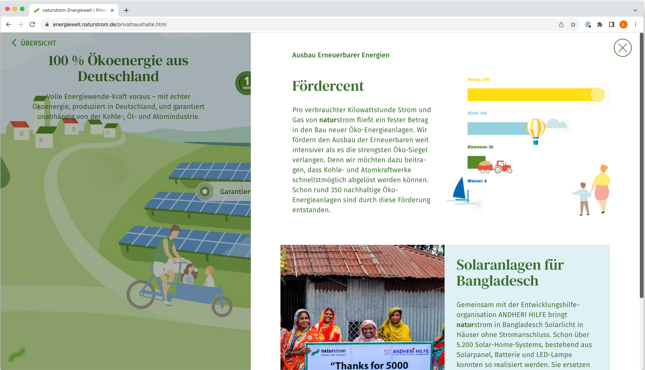Image resolution: width=645 pixels, height=370 pixels.
Task: Go back to ÜBERSICHT
Action: click(x=34, y=43)
